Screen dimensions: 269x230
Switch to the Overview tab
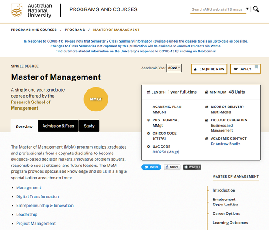coord(24,127)
